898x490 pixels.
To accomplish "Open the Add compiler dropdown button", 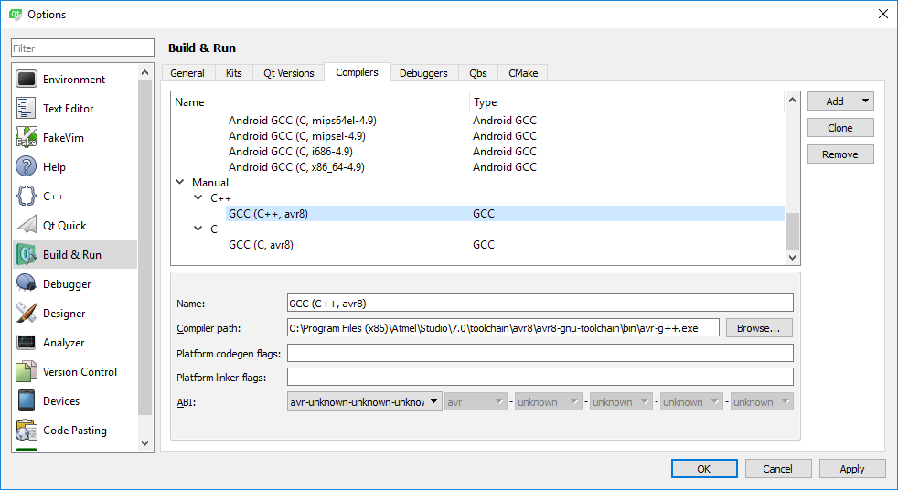I will pyautogui.click(x=840, y=101).
